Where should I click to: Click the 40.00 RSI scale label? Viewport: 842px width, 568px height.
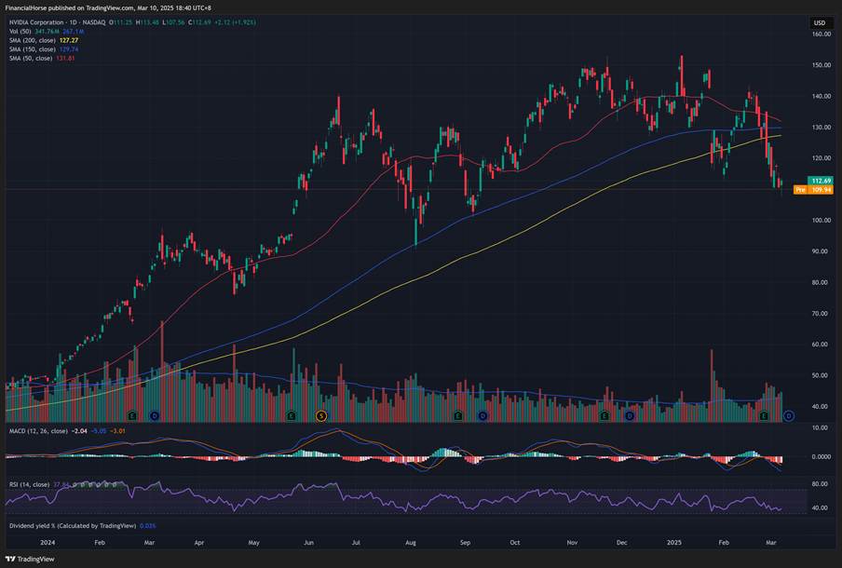(x=821, y=507)
